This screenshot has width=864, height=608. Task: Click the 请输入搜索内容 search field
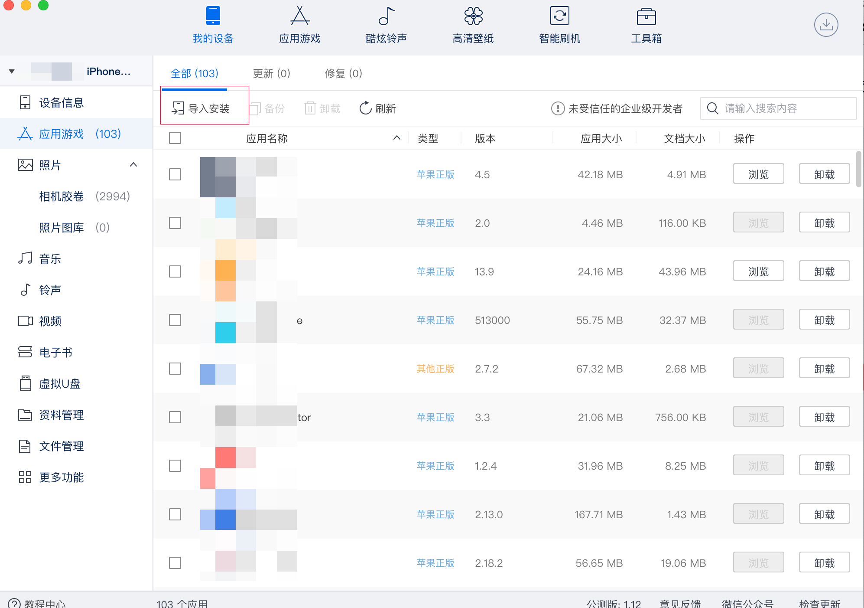pos(778,108)
